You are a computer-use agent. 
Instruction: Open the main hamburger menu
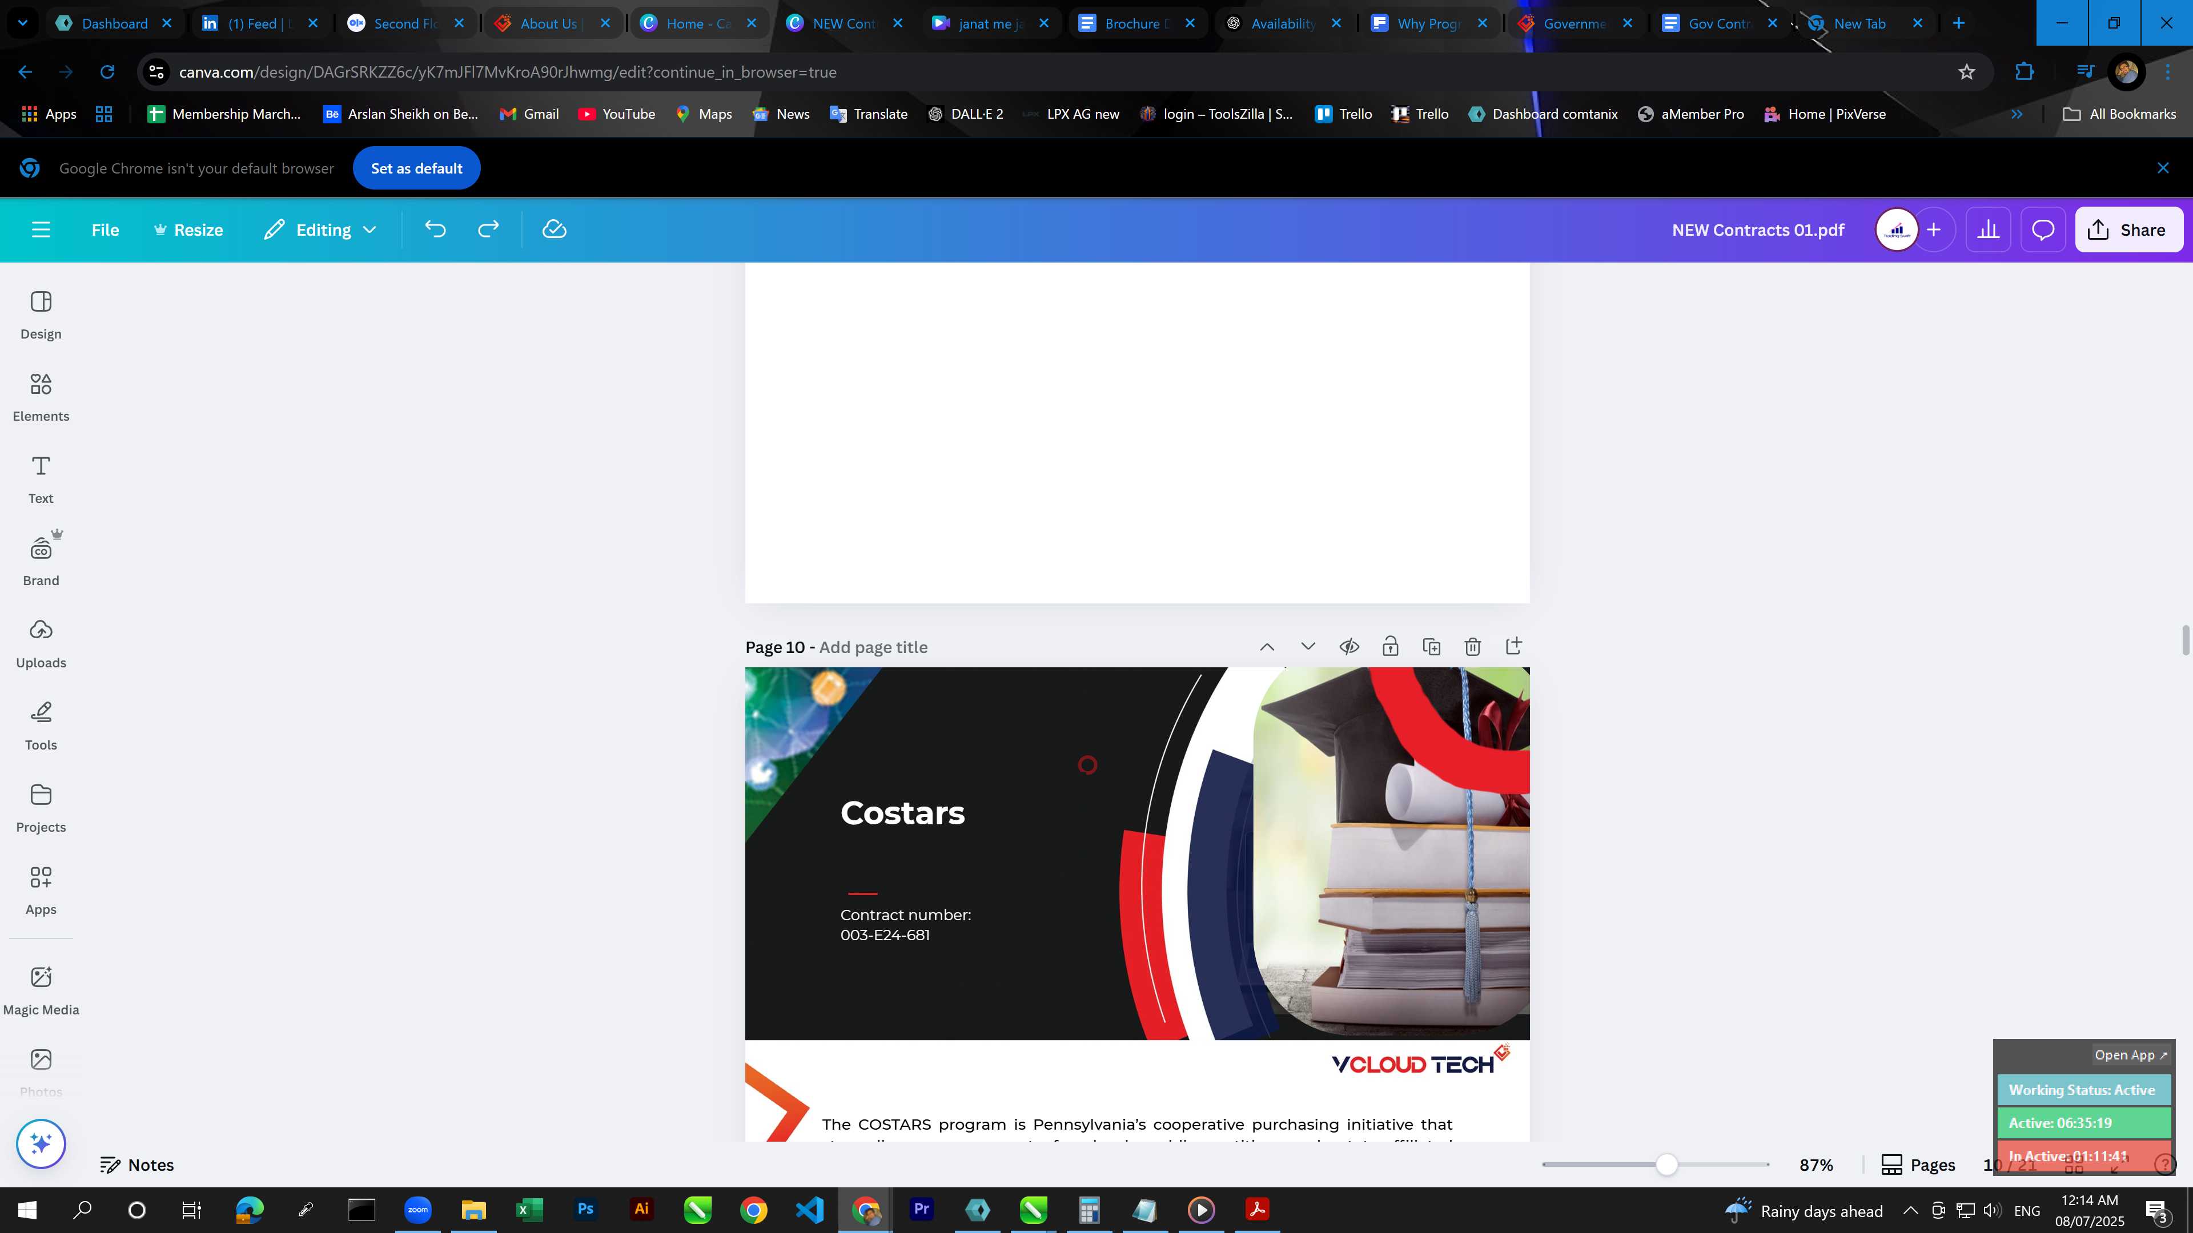[x=41, y=229]
